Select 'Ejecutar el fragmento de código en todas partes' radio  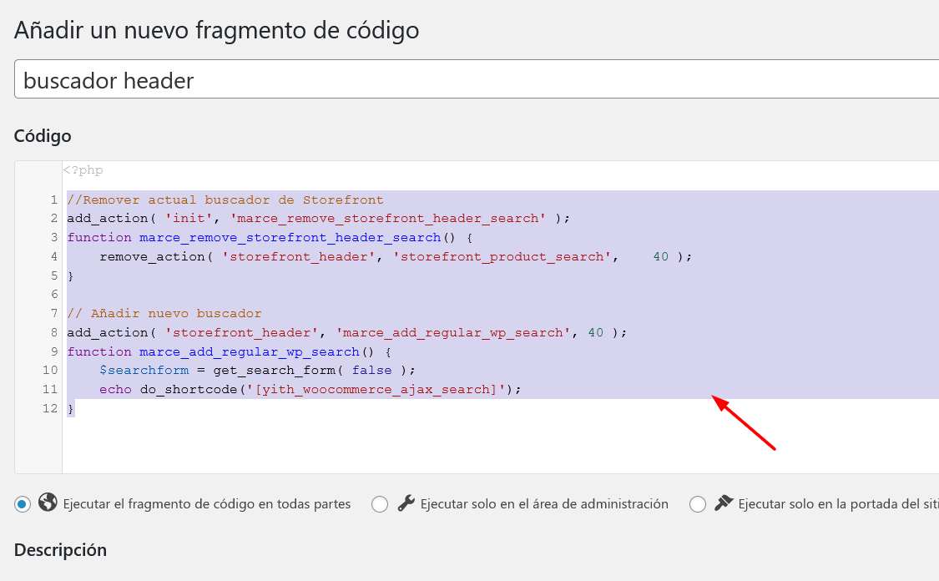(x=23, y=504)
